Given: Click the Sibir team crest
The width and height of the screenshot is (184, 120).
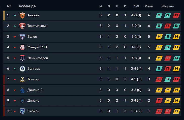Looking at the screenshot, I should [x=22, y=111].
